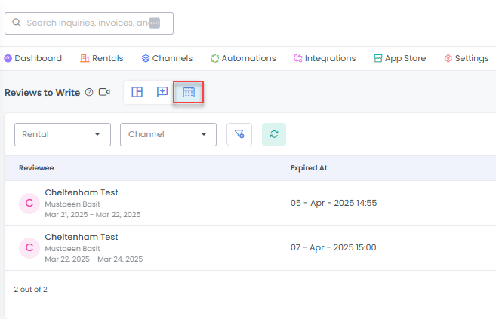The width and height of the screenshot is (496, 319).
Task: Open the first Cheltenham Test review row
Action: pos(82,193)
